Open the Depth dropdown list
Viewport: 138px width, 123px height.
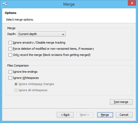[42, 34]
